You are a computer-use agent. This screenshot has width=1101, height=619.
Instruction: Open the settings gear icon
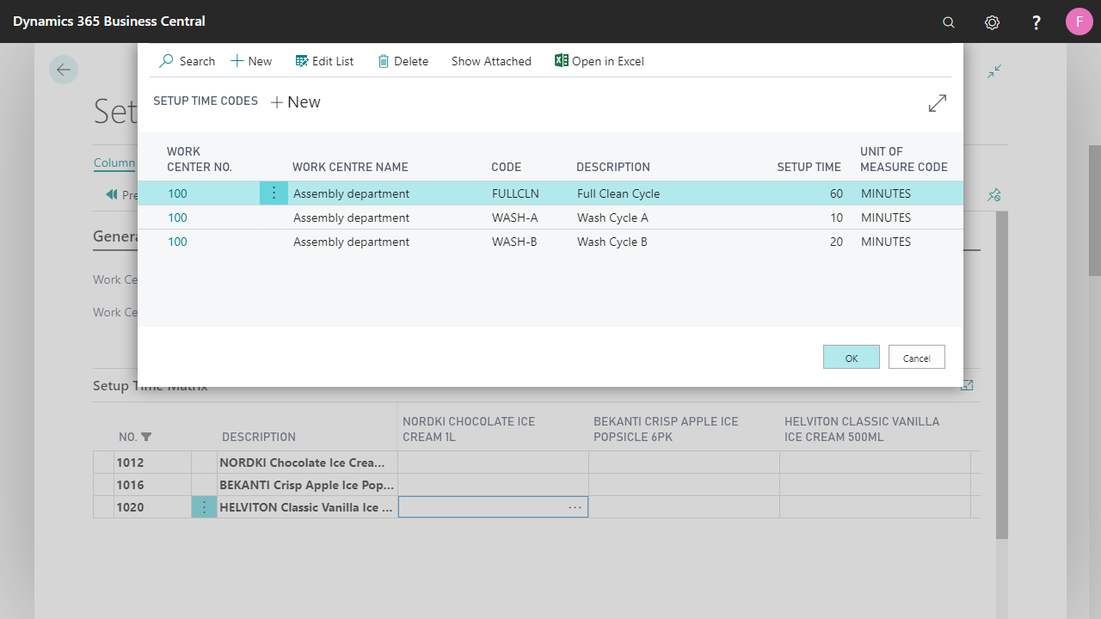pyautogui.click(x=992, y=22)
